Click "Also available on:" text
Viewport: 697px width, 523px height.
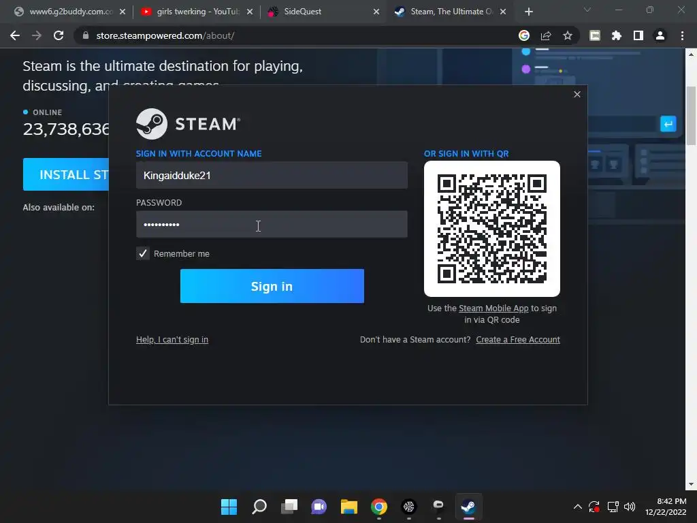(59, 207)
